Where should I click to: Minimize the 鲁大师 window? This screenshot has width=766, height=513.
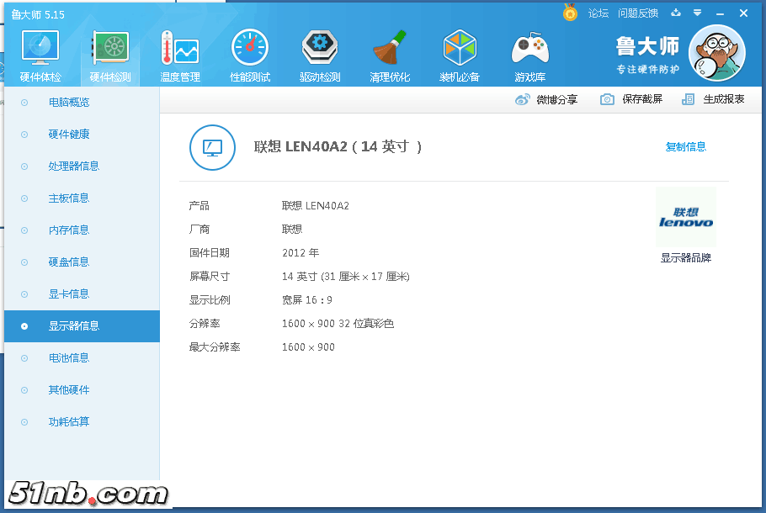click(x=720, y=13)
